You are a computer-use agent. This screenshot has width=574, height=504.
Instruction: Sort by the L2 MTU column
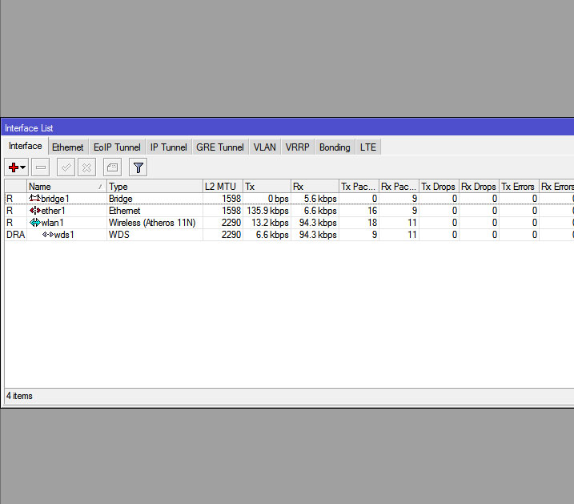221,187
